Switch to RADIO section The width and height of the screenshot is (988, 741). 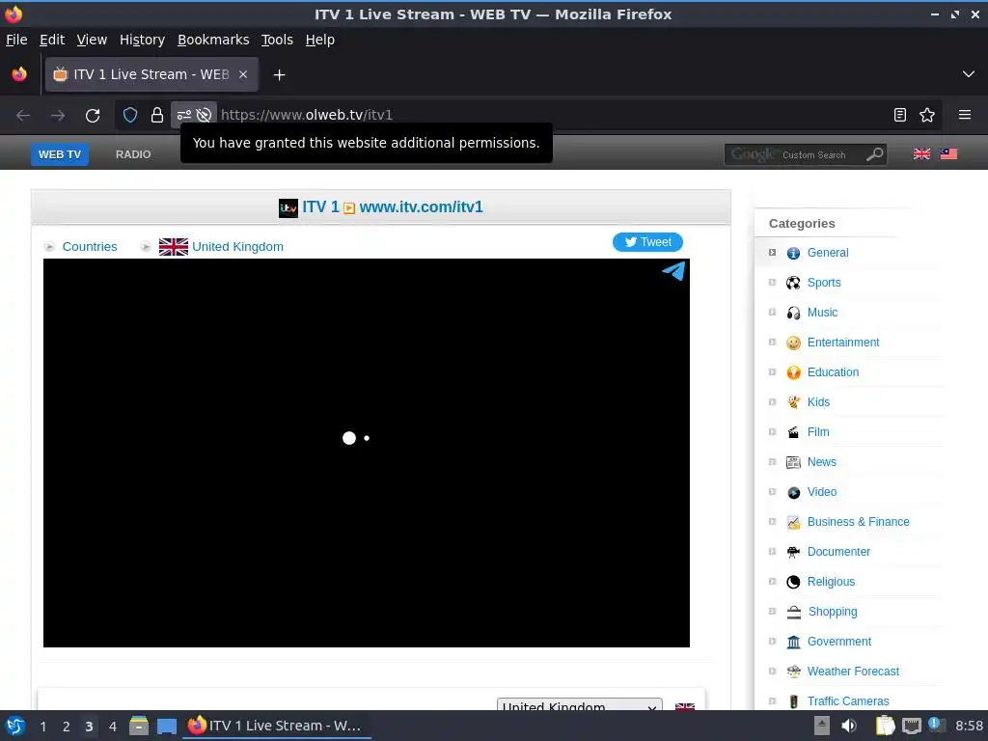pyautogui.click(x=133, y=154)
